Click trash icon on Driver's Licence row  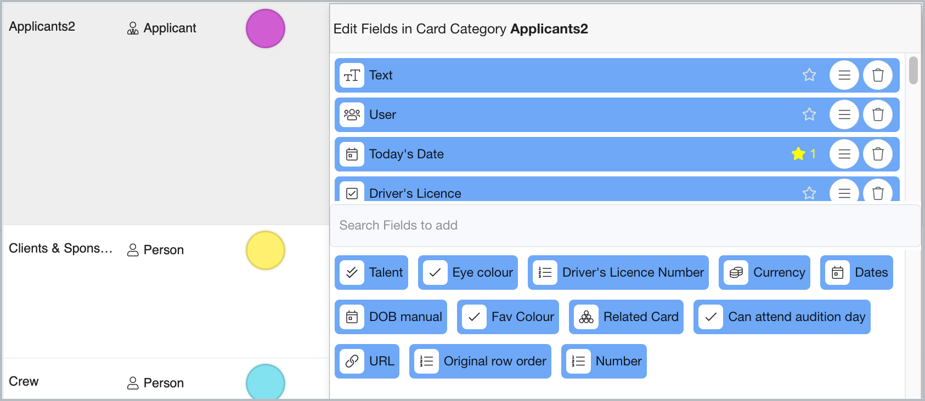(x=878, y=192)
